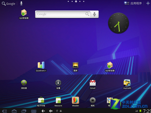
Task: Tap the plus icon to customize home screen
Action: point(148,3)
